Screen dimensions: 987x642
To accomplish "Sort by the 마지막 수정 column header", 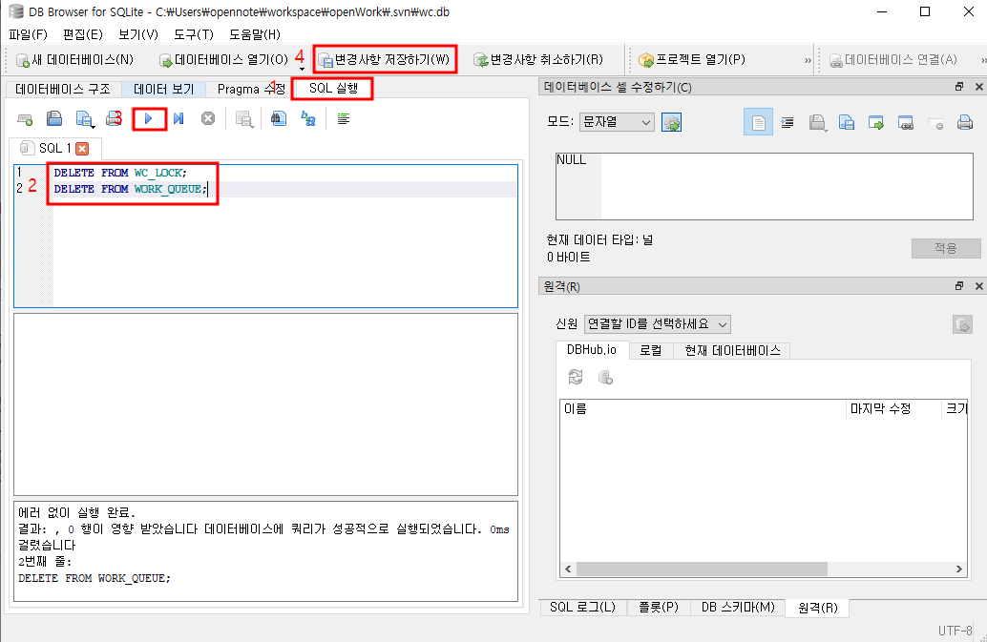I will (893, 408).
